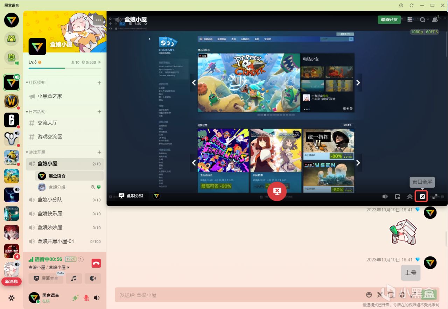Toggle picture-in-picture for the stream
448x309 pixels.
click(x=397, y=196)
